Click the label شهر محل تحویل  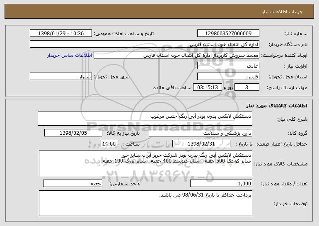point(111,77)
